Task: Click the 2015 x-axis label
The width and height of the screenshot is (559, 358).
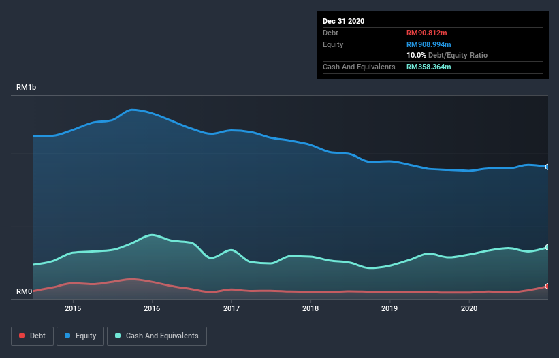Action: point(73,308)
